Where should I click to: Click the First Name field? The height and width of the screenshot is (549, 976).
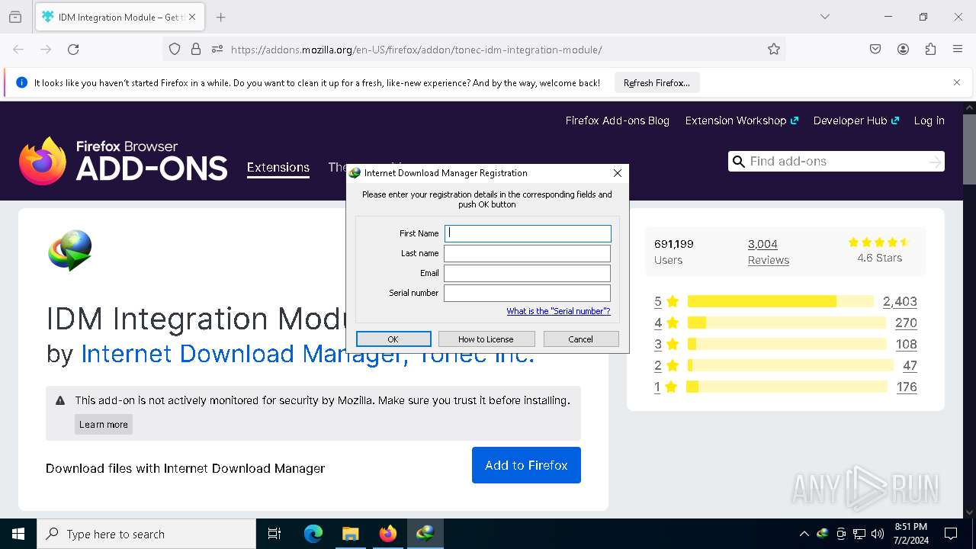(x=528, y=233)
